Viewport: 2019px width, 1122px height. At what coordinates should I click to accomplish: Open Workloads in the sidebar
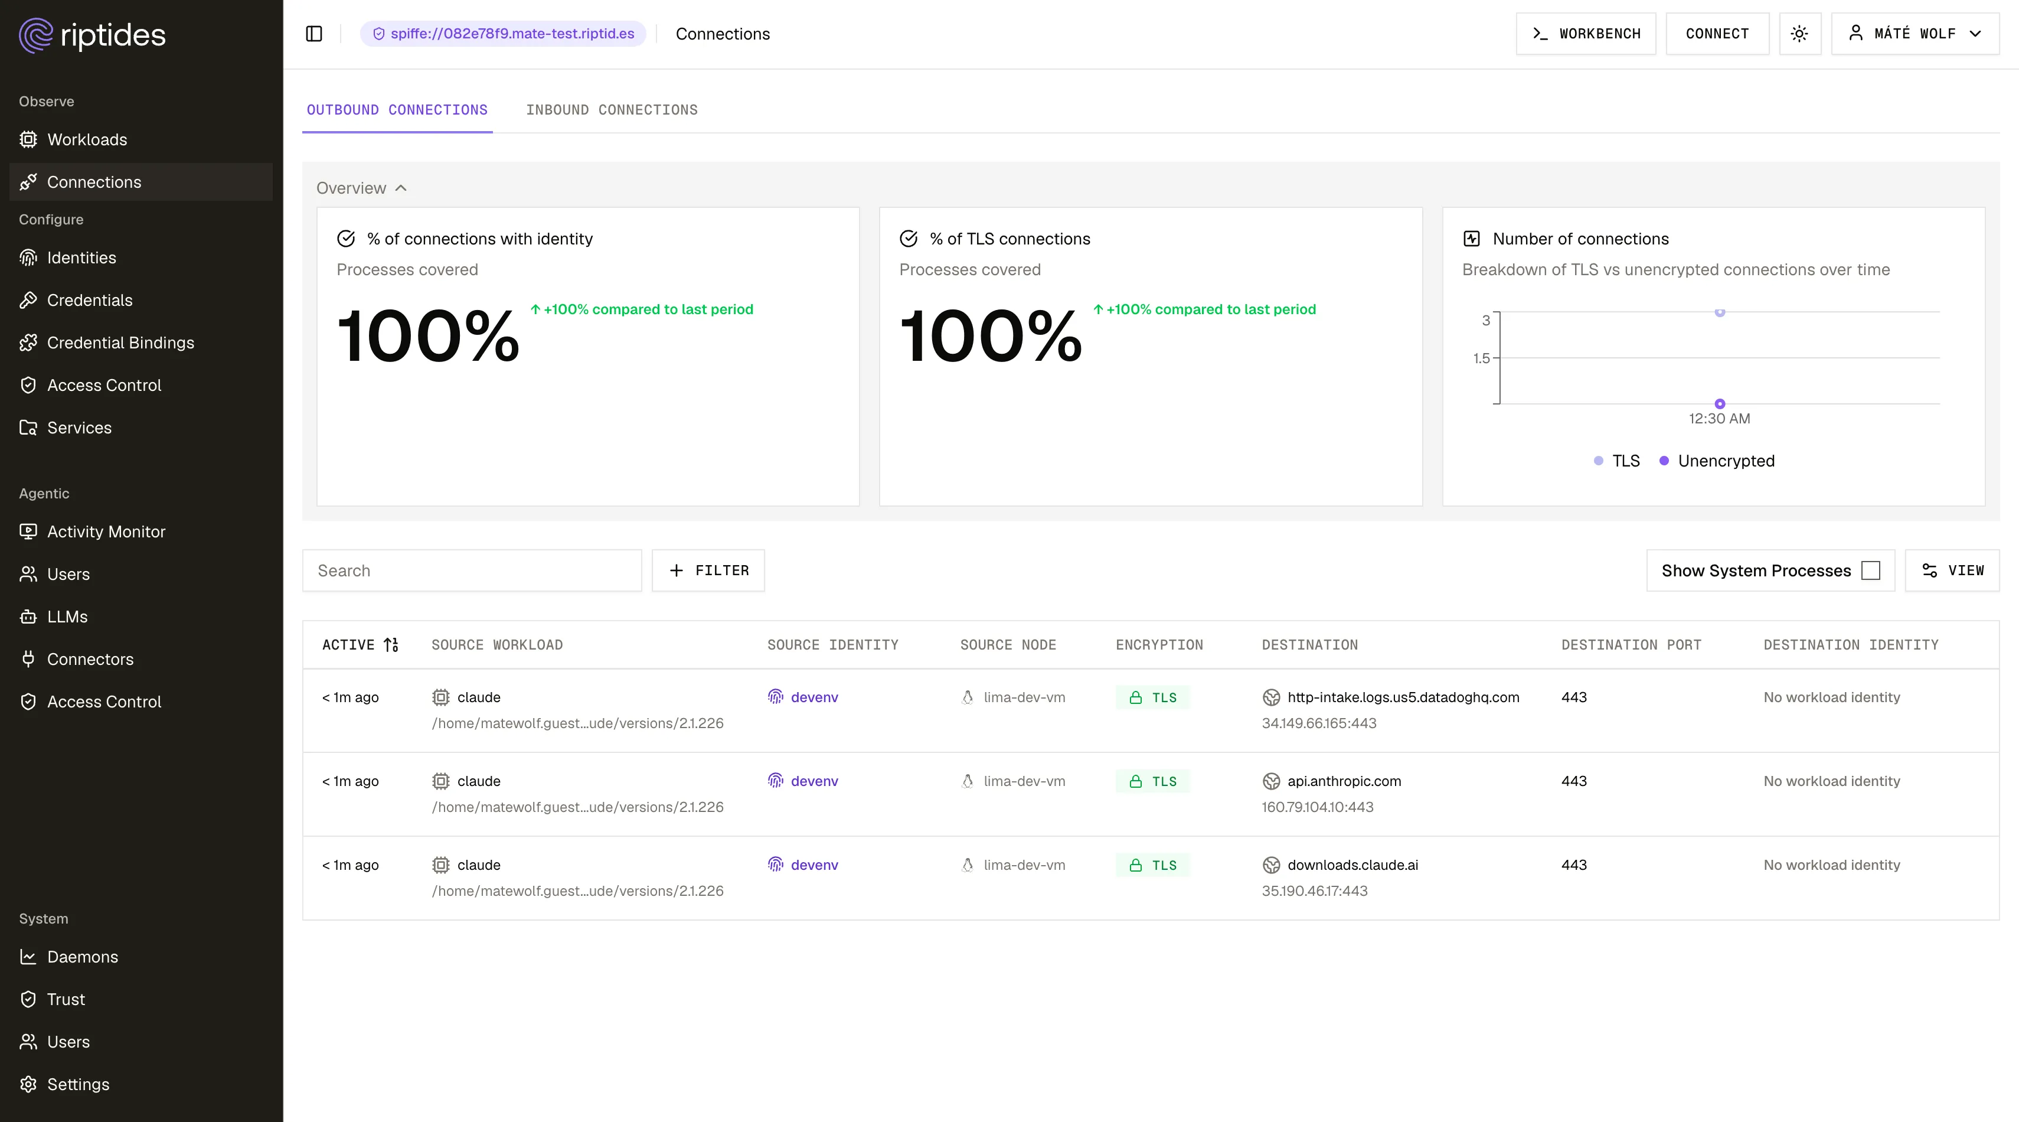point(141,139)
